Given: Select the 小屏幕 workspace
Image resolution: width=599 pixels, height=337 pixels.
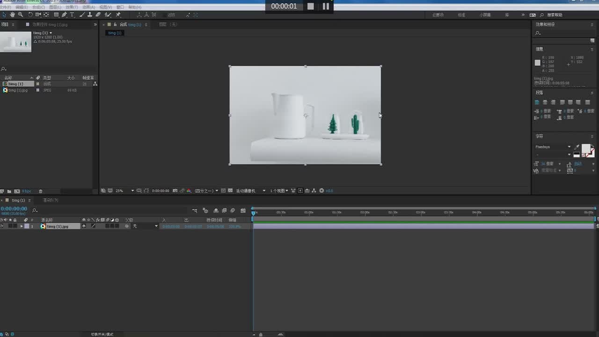Looking at the screenshot, I should [485, 15].
